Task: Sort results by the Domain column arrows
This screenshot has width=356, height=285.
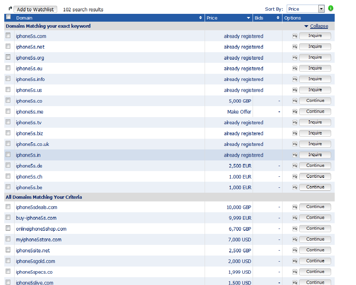Action: (200, 18)
